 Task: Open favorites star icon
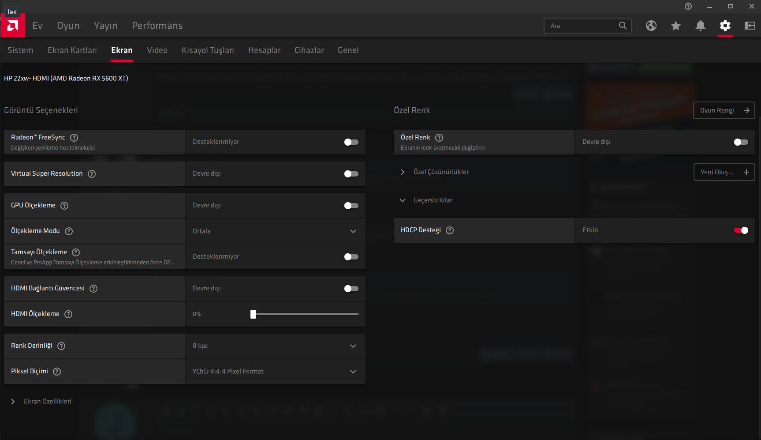click(675, 26)
